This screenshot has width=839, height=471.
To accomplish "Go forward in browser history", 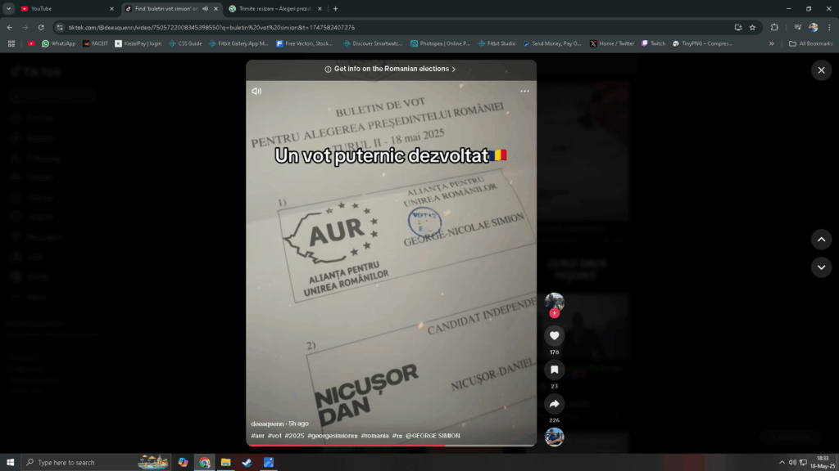I will [25, 27].
